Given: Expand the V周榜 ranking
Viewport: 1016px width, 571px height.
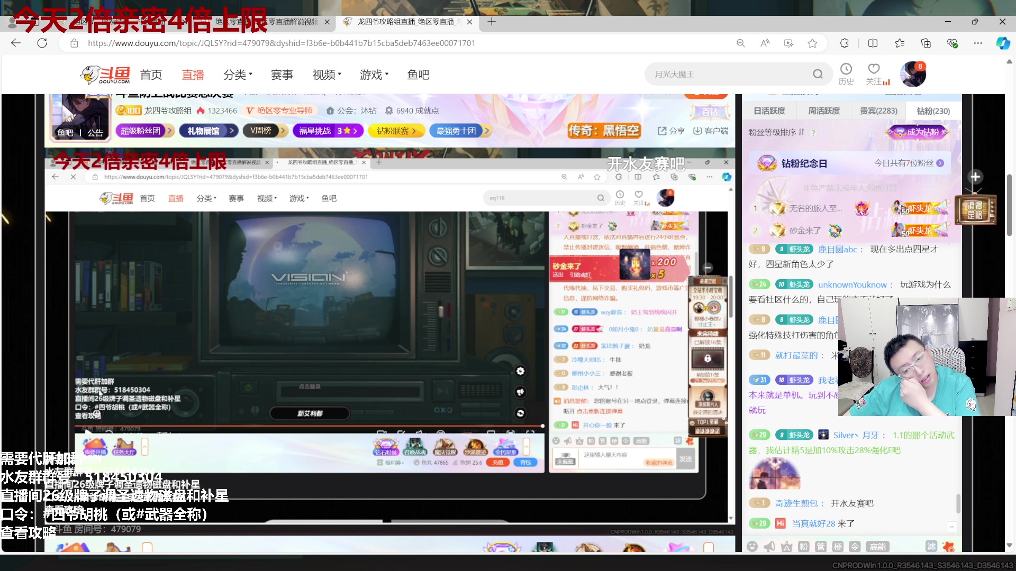Looking at the screenshot, I should [266, 131].
